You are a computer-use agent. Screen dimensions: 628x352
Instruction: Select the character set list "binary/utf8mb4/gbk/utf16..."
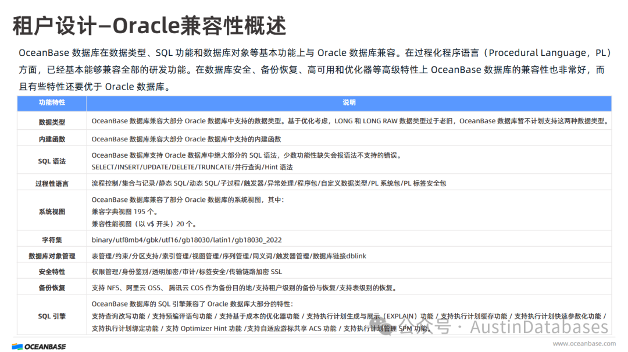[187, 240]
